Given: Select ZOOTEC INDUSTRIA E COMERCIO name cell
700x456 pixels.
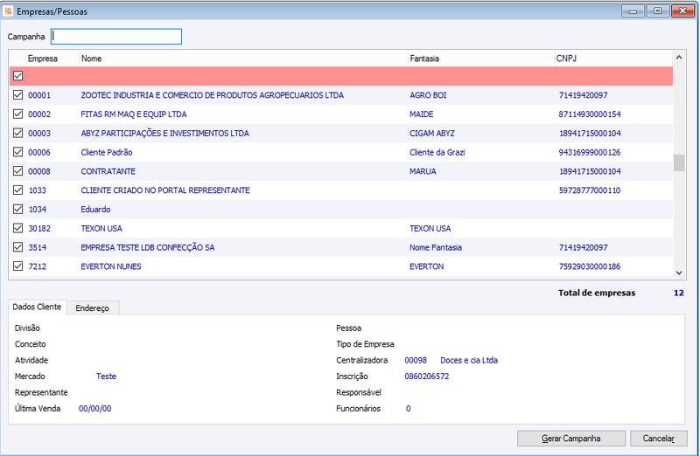Looking at the screenshot, I should pyautogui.click(x=212, y=95).
